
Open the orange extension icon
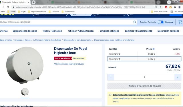click(x=170, y=7)
